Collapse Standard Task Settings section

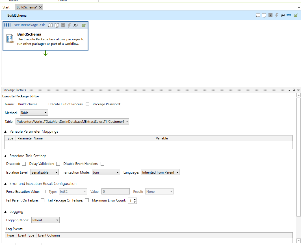point(5,156)
